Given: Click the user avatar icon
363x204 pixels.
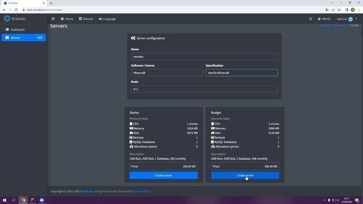Looking at the screenshot, I should pyautogui.click(x=351, y=19).
